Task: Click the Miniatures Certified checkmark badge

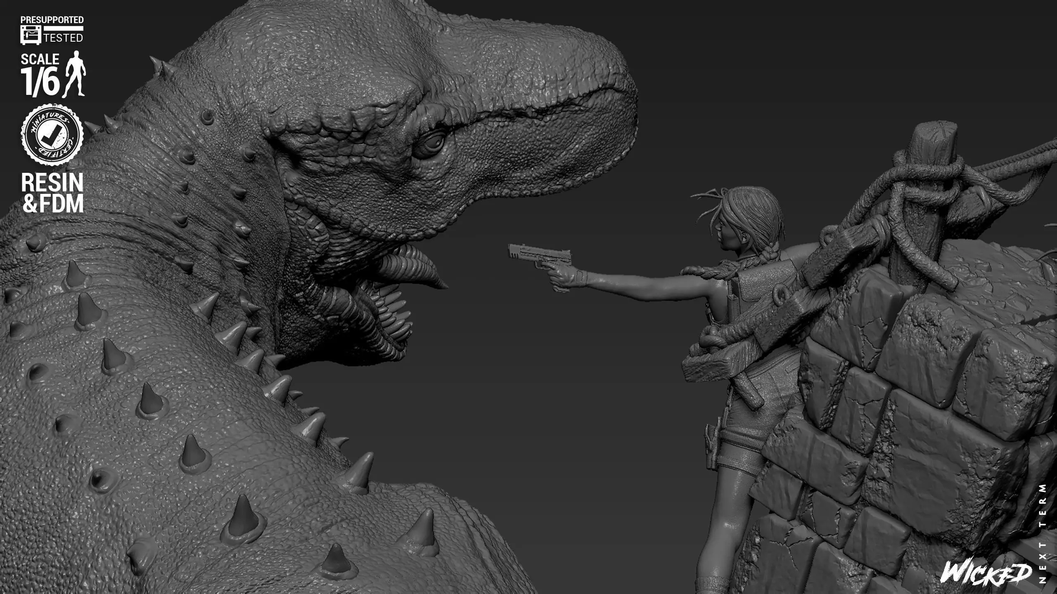Action: click(x=52, y=134)
